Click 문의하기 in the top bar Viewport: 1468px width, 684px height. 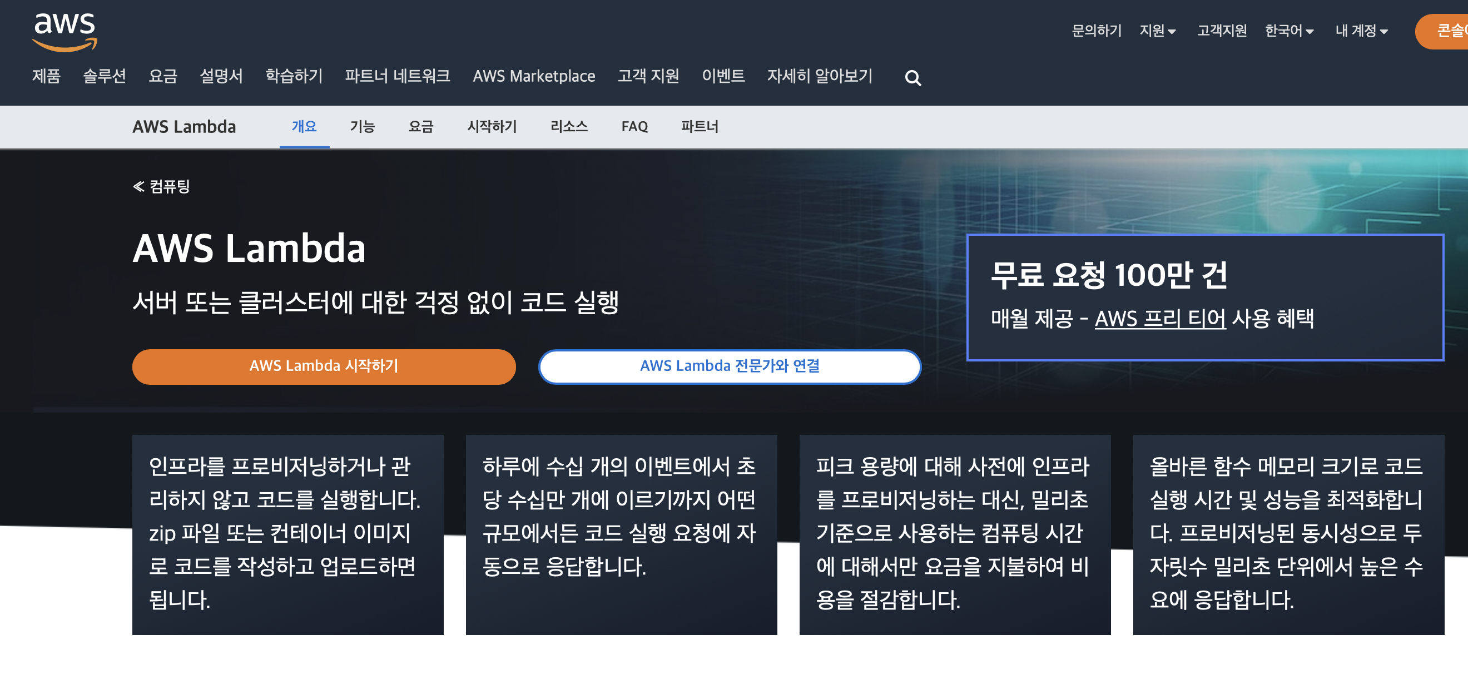(1097, 30)
